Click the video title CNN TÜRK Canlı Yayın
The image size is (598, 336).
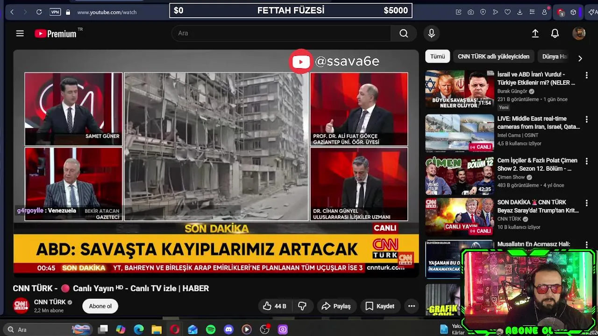tap(111, 288)
